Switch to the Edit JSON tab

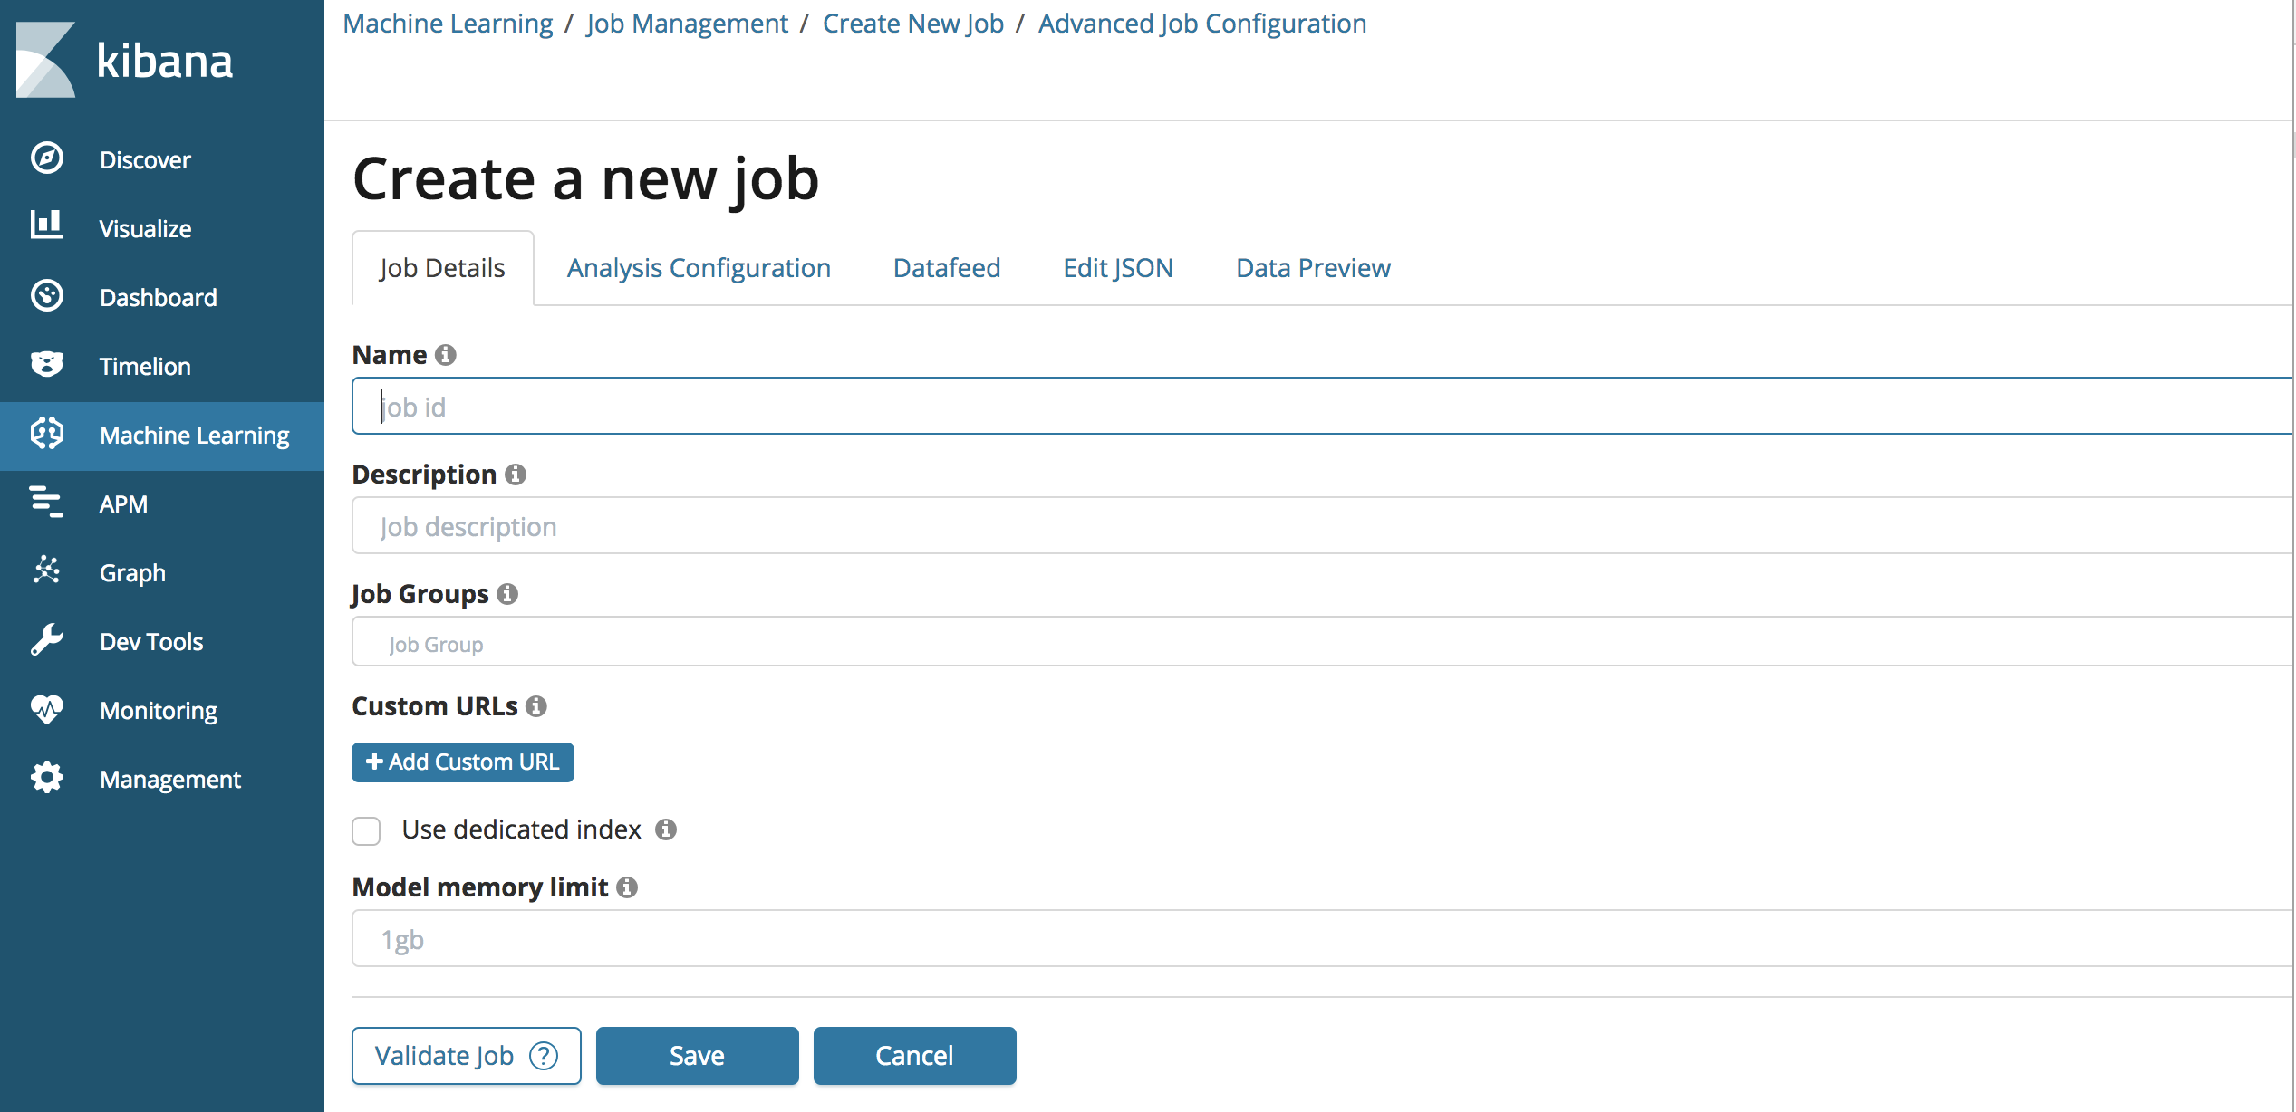[1117, 268]
